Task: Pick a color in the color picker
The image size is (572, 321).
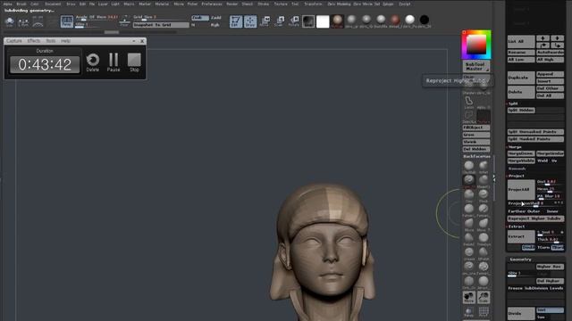Action: pyautogui.click(x=476, y=45)
